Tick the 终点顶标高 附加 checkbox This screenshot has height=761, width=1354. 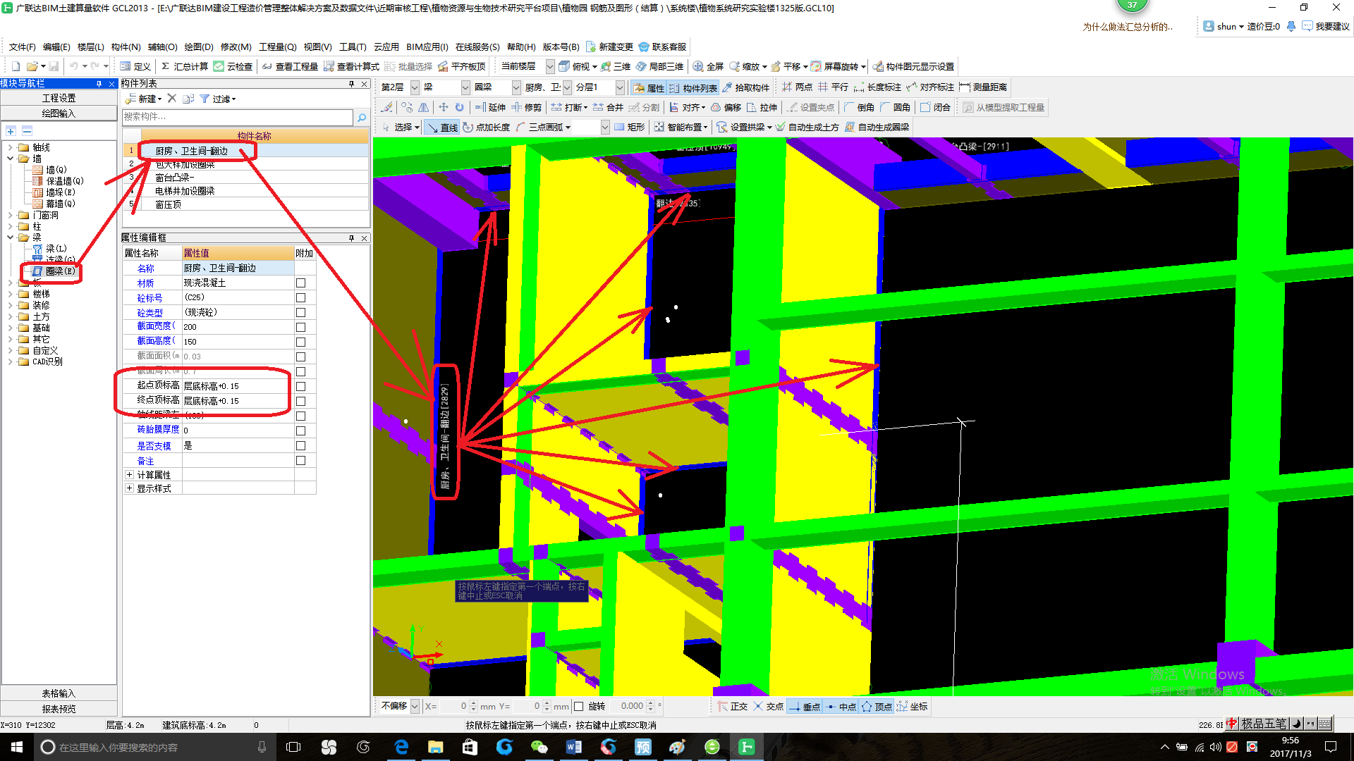tap(300, 402)
